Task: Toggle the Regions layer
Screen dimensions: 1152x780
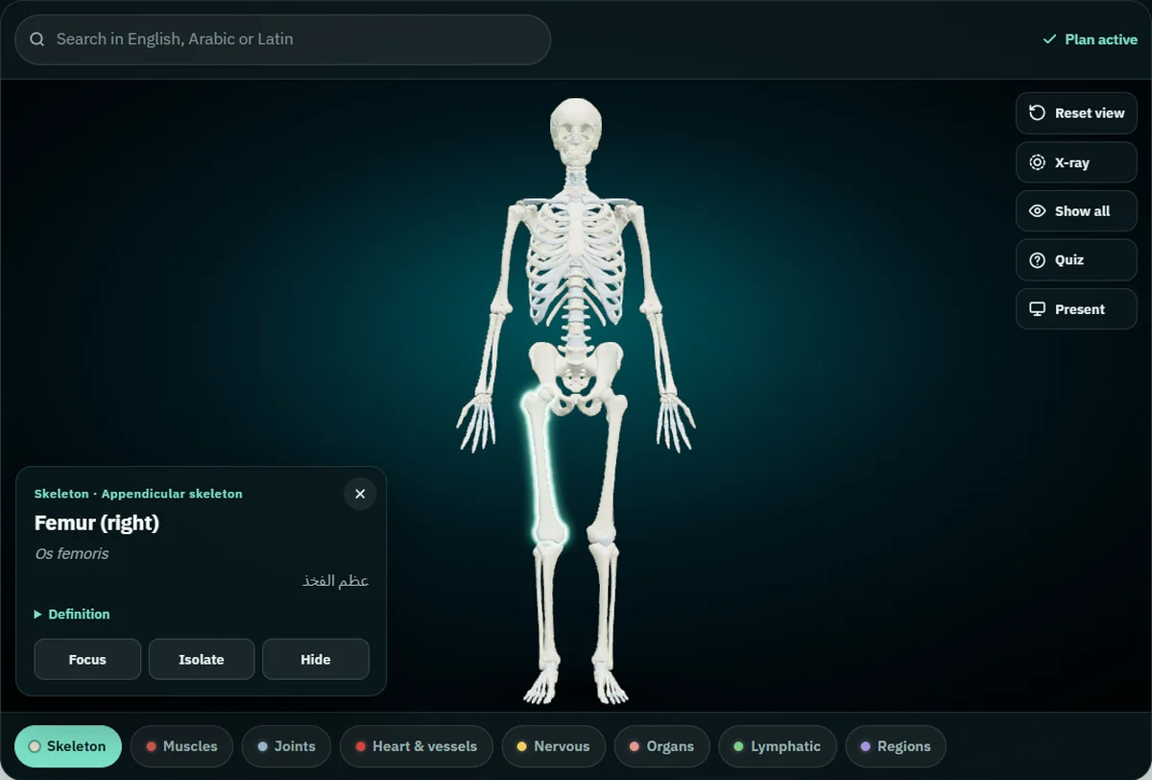Action: (x=896, y=746)
